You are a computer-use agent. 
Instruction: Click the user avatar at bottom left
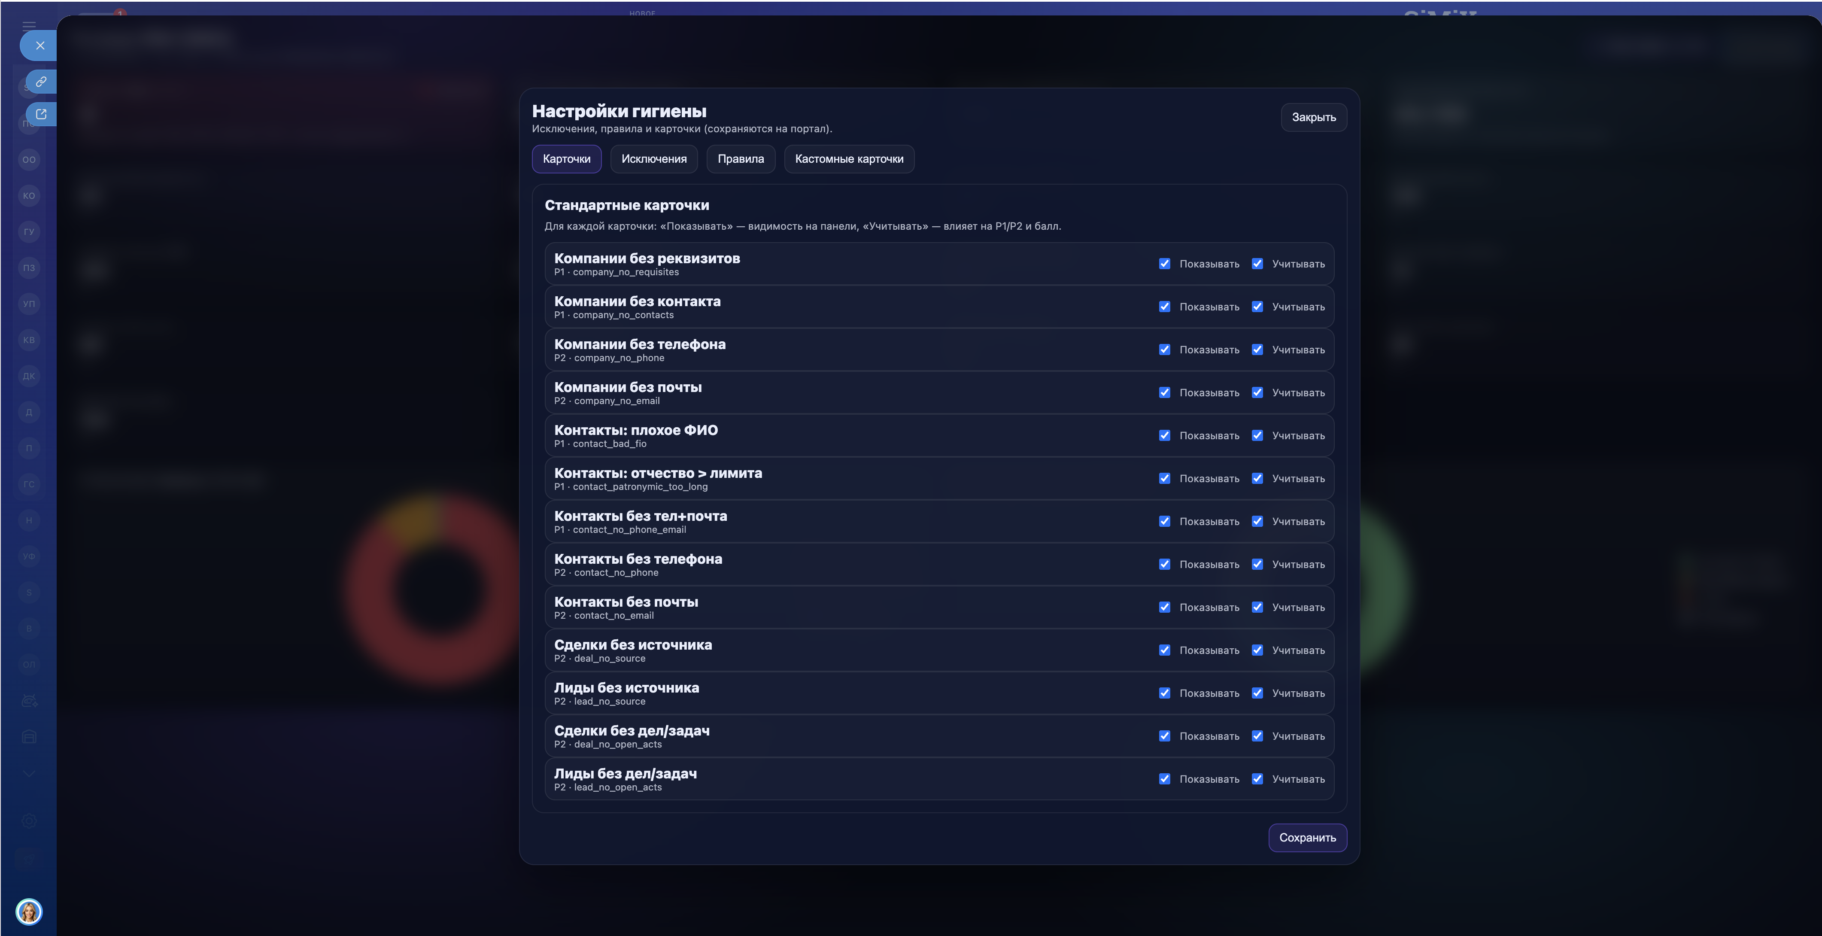click(x=29, y=911)
